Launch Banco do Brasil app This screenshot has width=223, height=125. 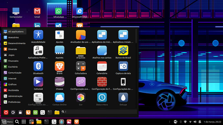click(x=123, y=52)
